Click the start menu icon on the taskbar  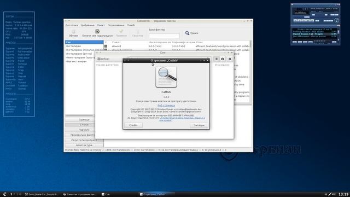pos(4,194)
